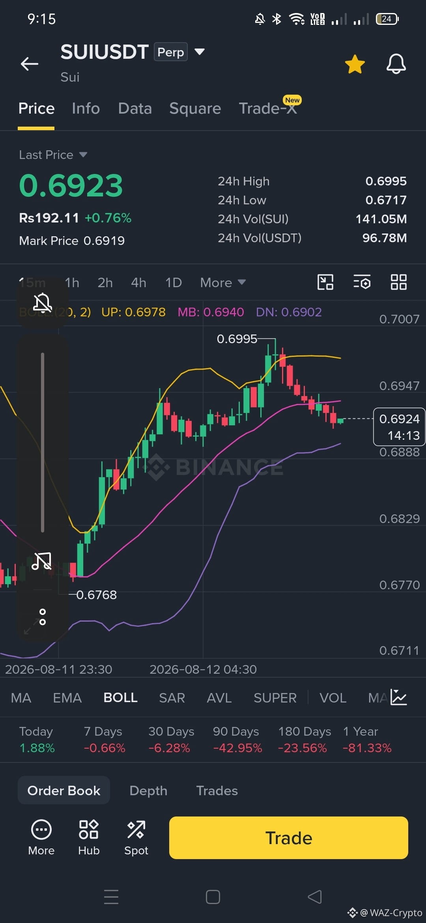Tap the battery indicator in status bar
Viewport: 426px width, 923px height.
pos(387,19)
